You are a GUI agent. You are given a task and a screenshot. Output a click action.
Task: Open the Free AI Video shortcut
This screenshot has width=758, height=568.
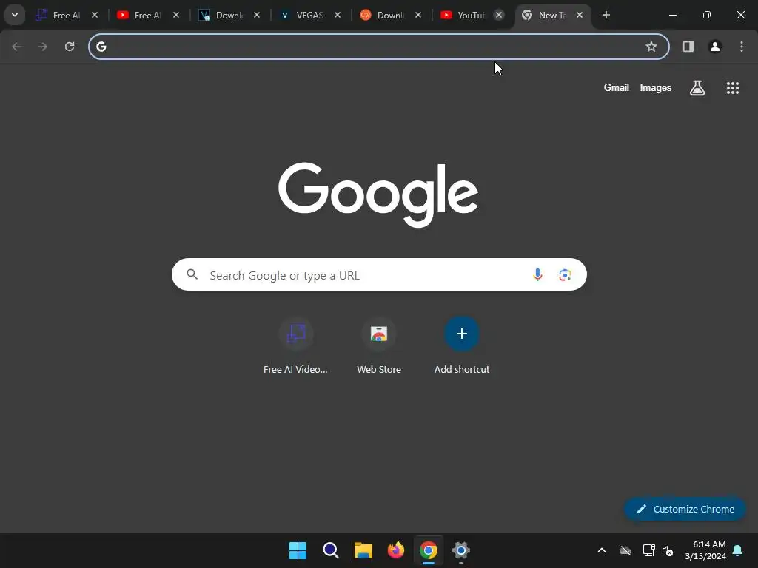coord(296,345)
